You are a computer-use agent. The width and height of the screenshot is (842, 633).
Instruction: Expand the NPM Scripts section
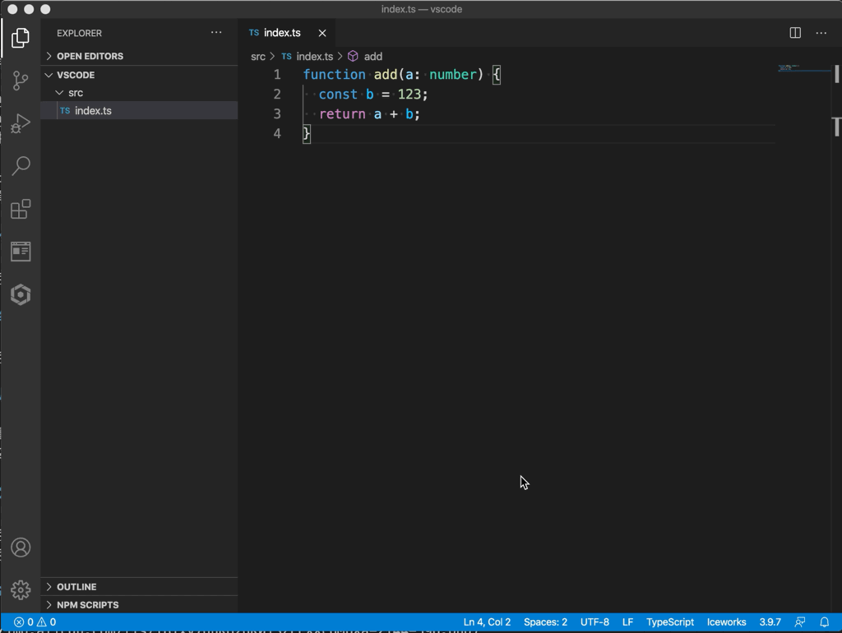(87, 605)
